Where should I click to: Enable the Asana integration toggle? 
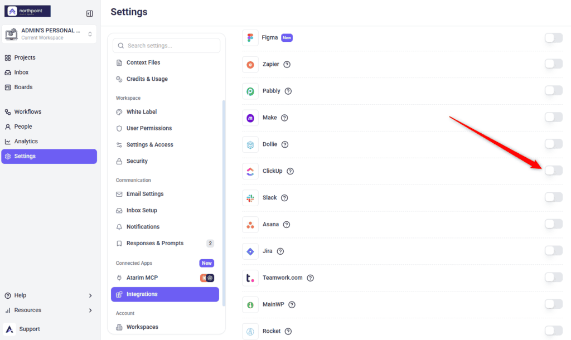pos(554,224)
